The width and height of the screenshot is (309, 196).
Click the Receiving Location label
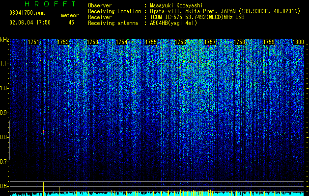point(114,11)
